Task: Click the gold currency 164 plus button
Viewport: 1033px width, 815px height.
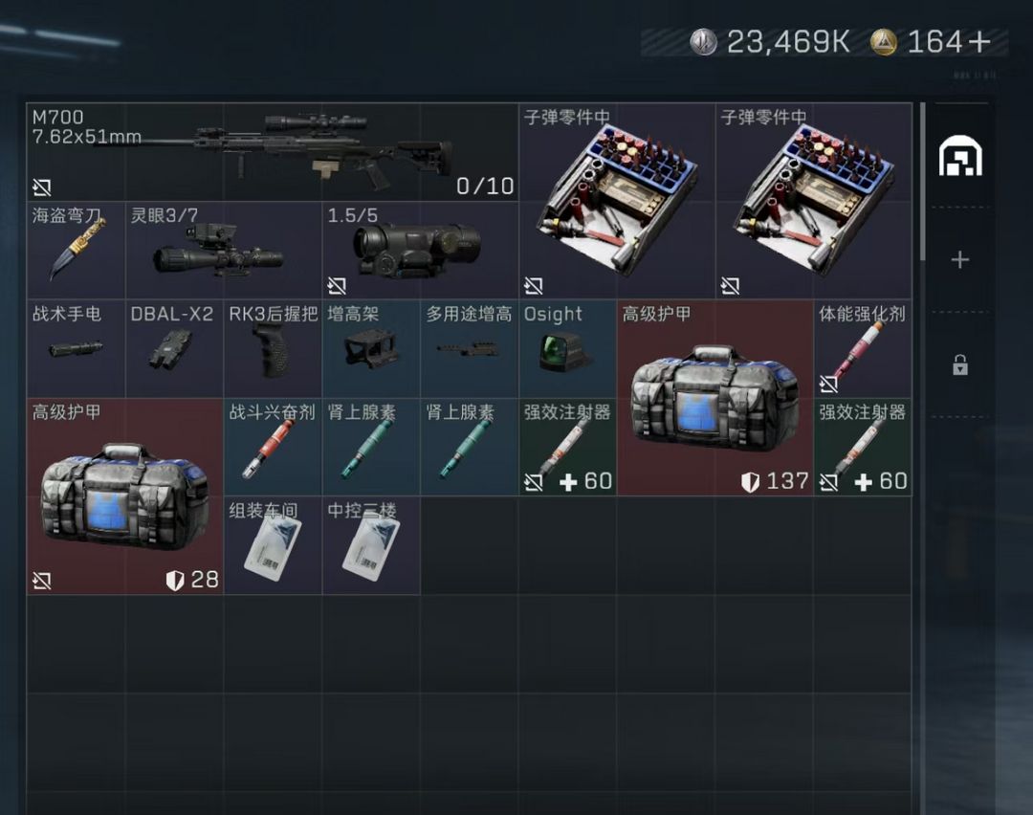Action: point(979,42)
